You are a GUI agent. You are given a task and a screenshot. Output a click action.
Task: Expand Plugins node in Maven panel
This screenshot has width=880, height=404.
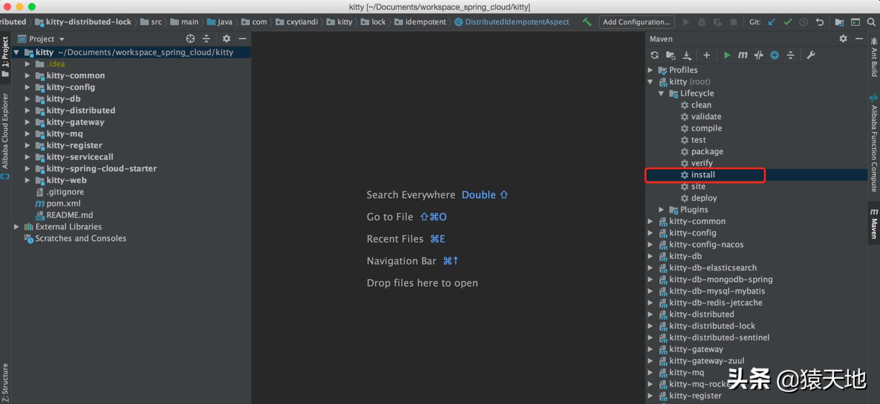[x=661, y=210]
